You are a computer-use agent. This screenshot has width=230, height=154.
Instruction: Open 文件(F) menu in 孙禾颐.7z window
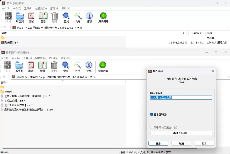5,58
